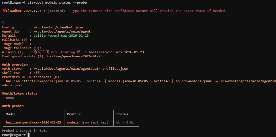This screenshot has width=276, height=137.
Task: Click the Configured models value
Action: tap(75, 56)
